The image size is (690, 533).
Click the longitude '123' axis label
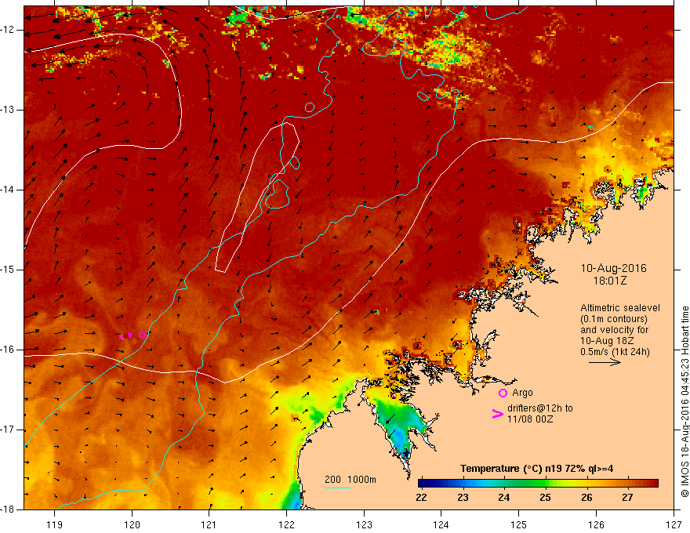[364, 524]
